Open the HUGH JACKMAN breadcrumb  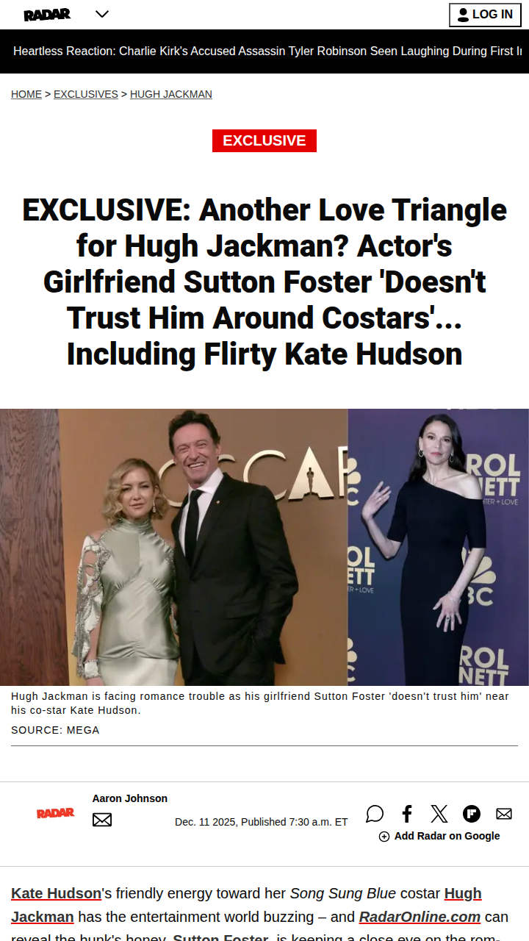point(171,94)
